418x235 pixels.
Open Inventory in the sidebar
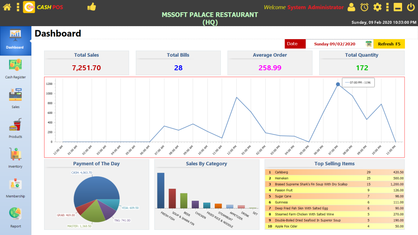tap(16, 158)
